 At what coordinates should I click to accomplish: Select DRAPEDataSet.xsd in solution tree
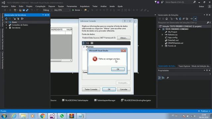pos(176,43)
